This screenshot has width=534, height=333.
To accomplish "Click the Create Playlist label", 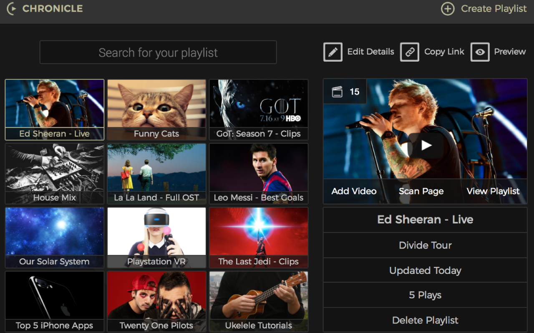I will pyautogui.click(x=494, y=9).
